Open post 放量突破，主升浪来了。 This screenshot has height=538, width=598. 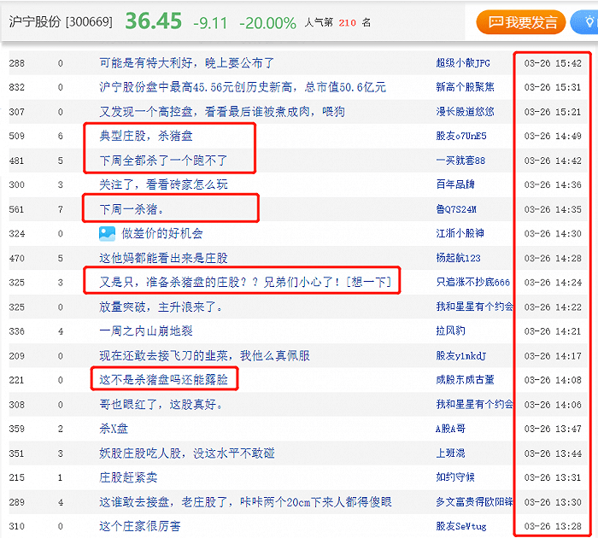tap(157, 307)
